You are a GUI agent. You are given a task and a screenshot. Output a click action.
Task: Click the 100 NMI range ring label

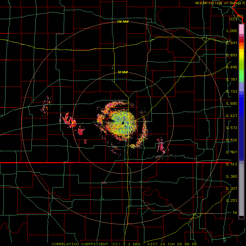(123, 22)
